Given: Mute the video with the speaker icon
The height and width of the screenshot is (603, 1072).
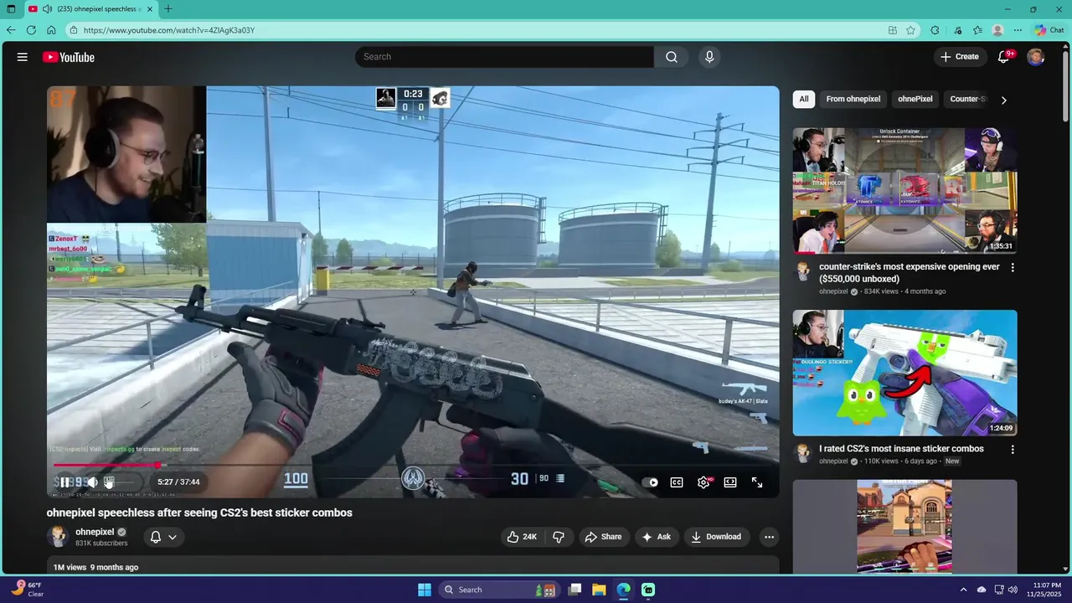Looking at the screenshot, I should [92, 482].
